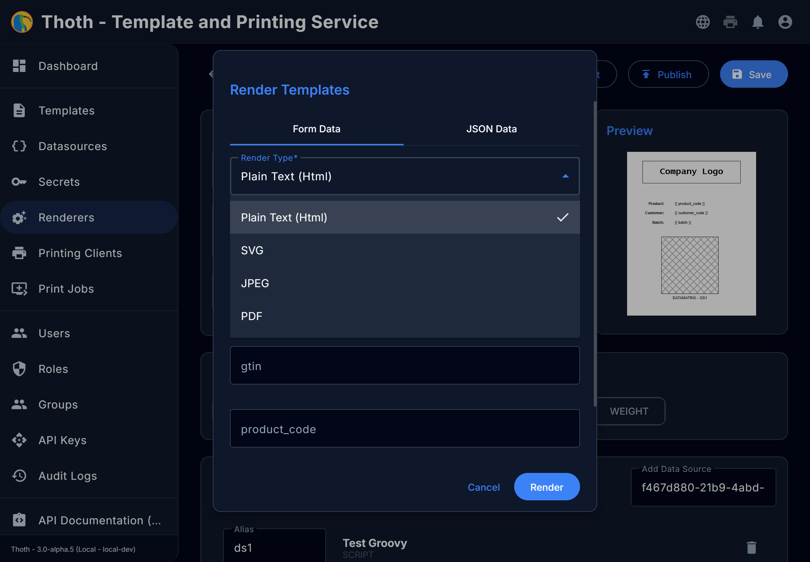Choose SVG render type
Image resolution: width=810 pixels, height=562 pixels.
click(404, 251)
